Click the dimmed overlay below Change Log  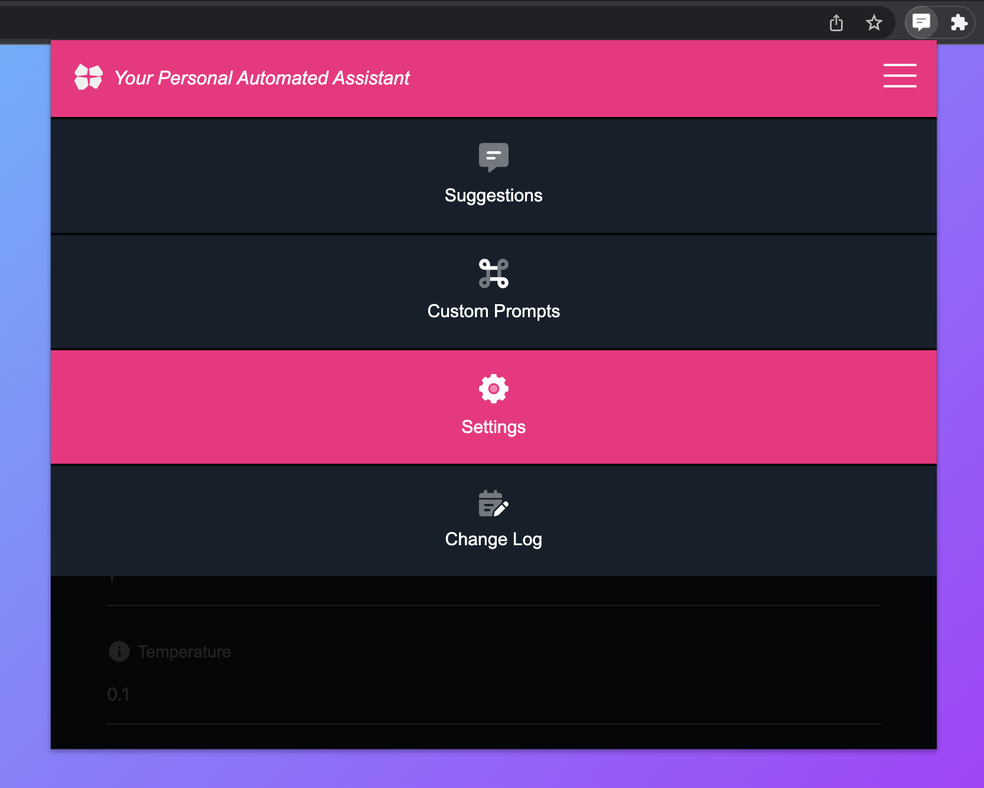493,662
